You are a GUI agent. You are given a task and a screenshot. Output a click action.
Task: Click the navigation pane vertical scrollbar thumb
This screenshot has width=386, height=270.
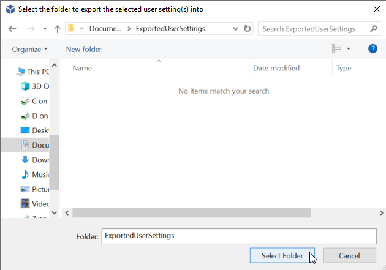(x=54, y=162)
